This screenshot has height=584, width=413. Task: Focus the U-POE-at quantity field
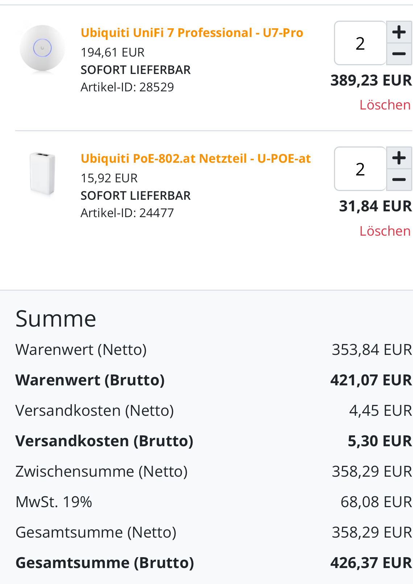coord(360,169)
